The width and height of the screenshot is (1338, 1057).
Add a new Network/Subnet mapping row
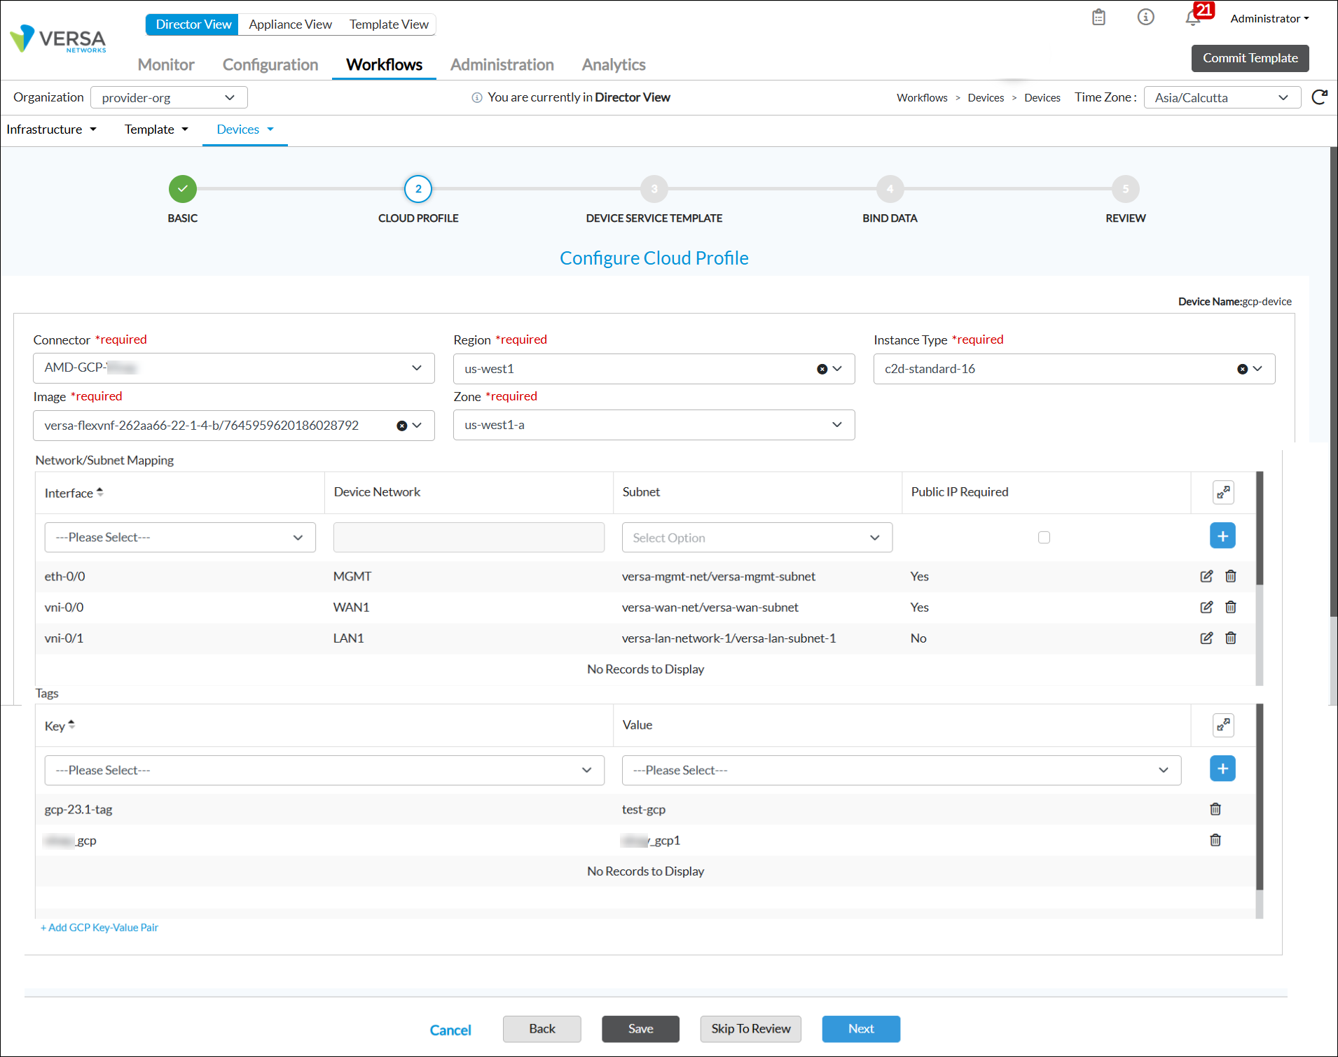click(x=1222, y=535)
